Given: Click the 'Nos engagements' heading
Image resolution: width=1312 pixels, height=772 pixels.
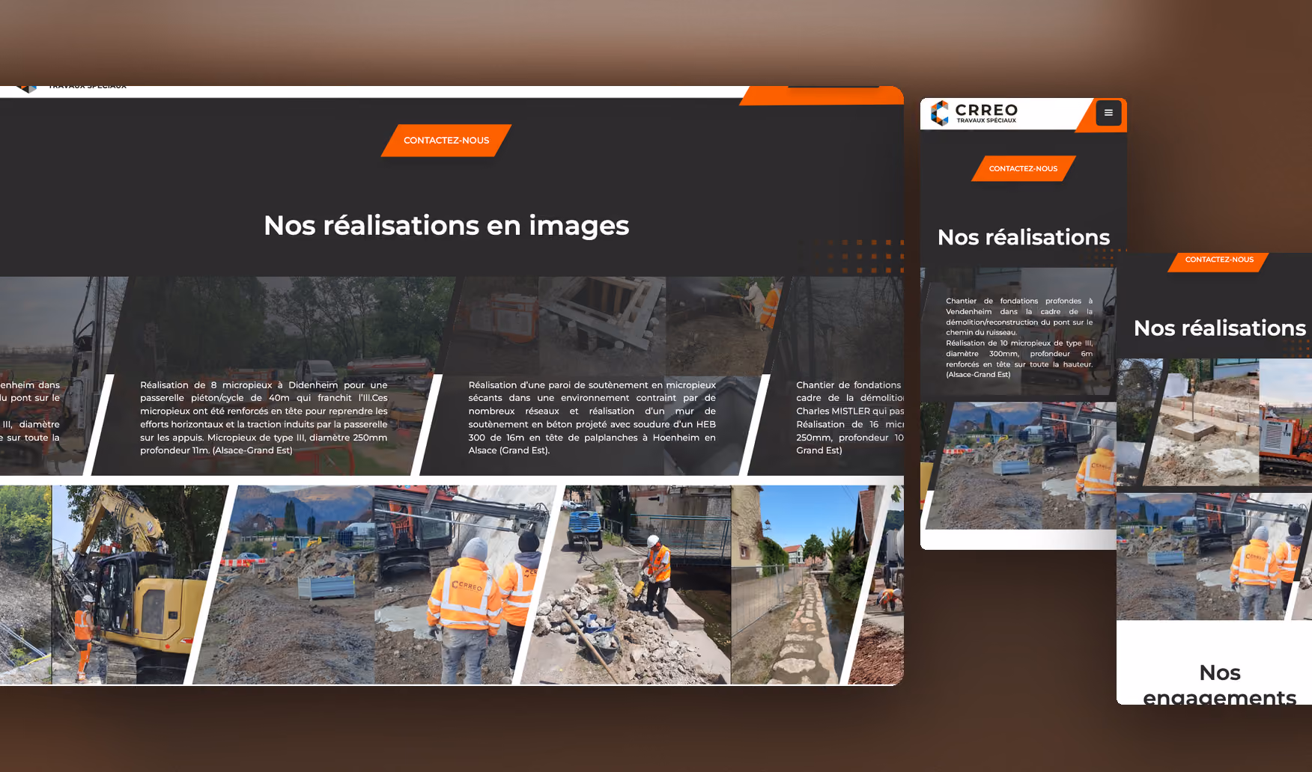Looking at the screenshot, I should (1220, 684).
